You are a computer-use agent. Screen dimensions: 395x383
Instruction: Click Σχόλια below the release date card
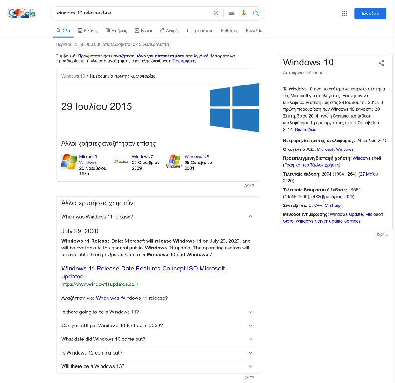click(248, 185)
